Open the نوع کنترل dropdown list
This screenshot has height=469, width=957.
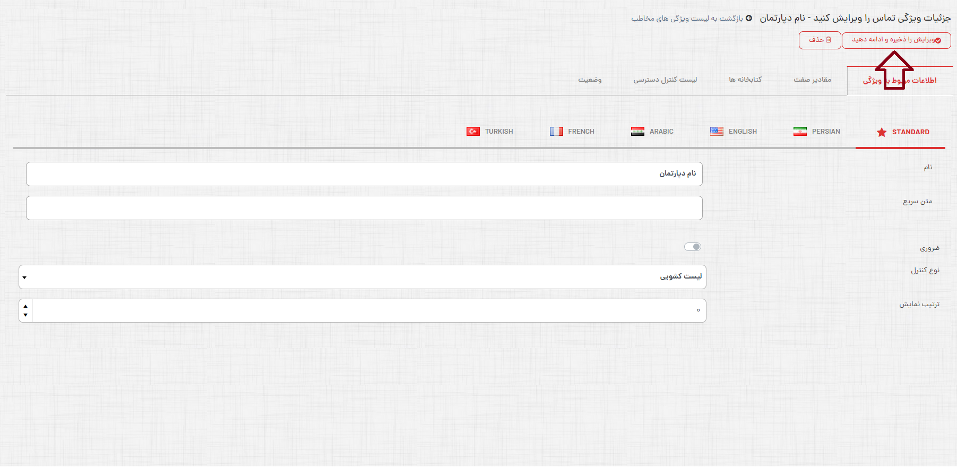click(x=362, y=277)
